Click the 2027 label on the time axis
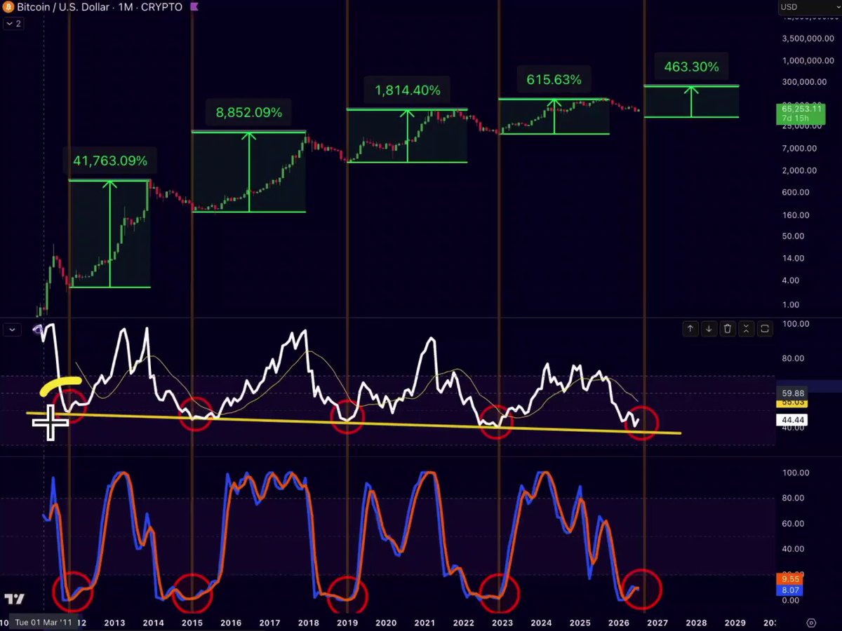842x631 pixels. click(657, 623)
